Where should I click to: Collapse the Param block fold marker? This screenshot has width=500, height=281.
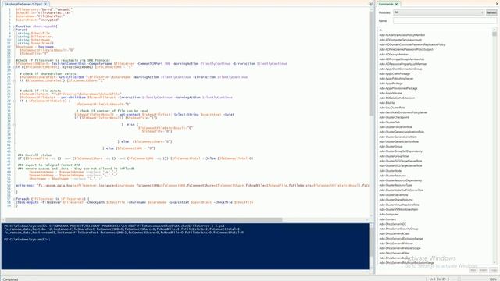pyautogui.click(x=14, y=30)
